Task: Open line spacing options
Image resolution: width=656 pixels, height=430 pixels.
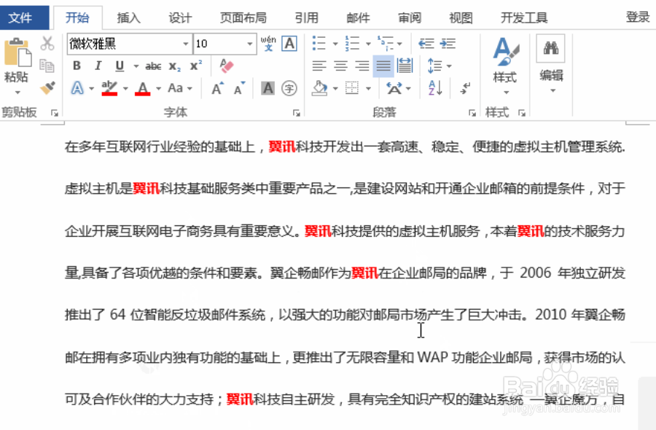Action: [x=440, y=66]
